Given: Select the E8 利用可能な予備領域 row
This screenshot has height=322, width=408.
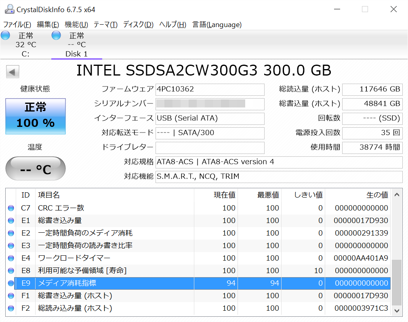Looking at the screenshot, I should point(202,271).
